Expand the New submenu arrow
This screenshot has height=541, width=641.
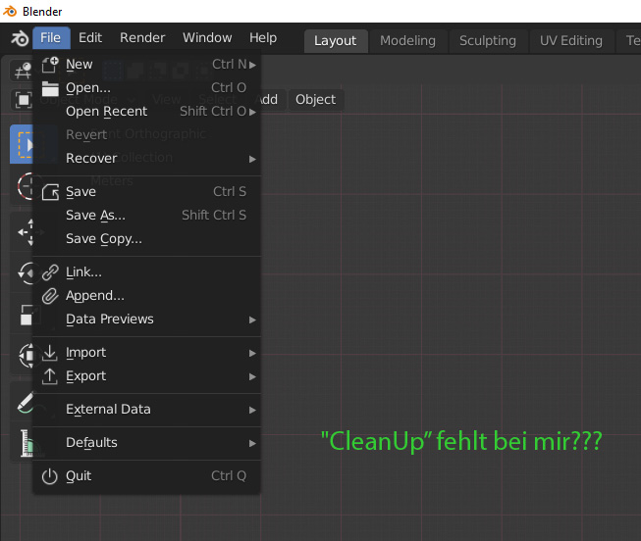(252, 65)
